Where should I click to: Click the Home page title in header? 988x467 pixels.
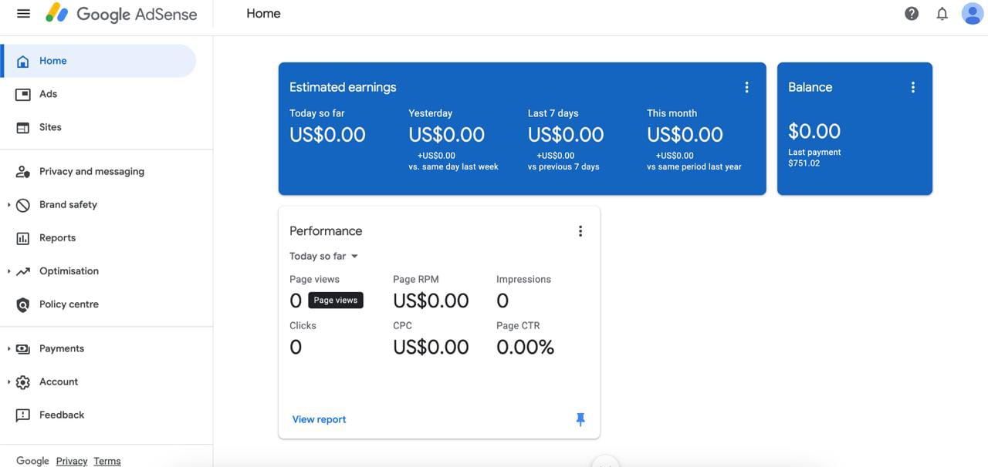263,13
